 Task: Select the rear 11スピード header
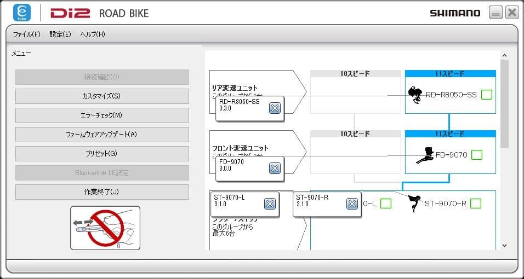coord(451,74)
